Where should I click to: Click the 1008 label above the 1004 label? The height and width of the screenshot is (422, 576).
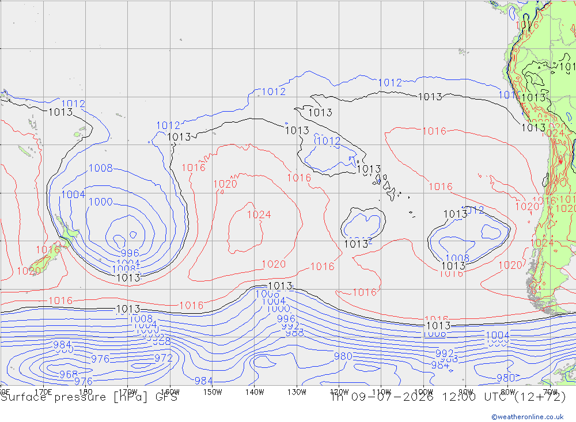101,168
